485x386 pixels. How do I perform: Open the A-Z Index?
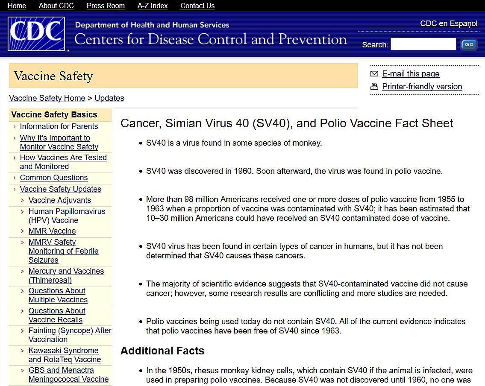pos(153,6)
